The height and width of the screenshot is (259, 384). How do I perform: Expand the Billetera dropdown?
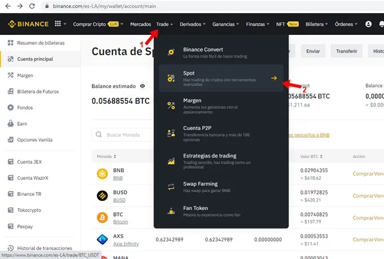click(317, 24)
